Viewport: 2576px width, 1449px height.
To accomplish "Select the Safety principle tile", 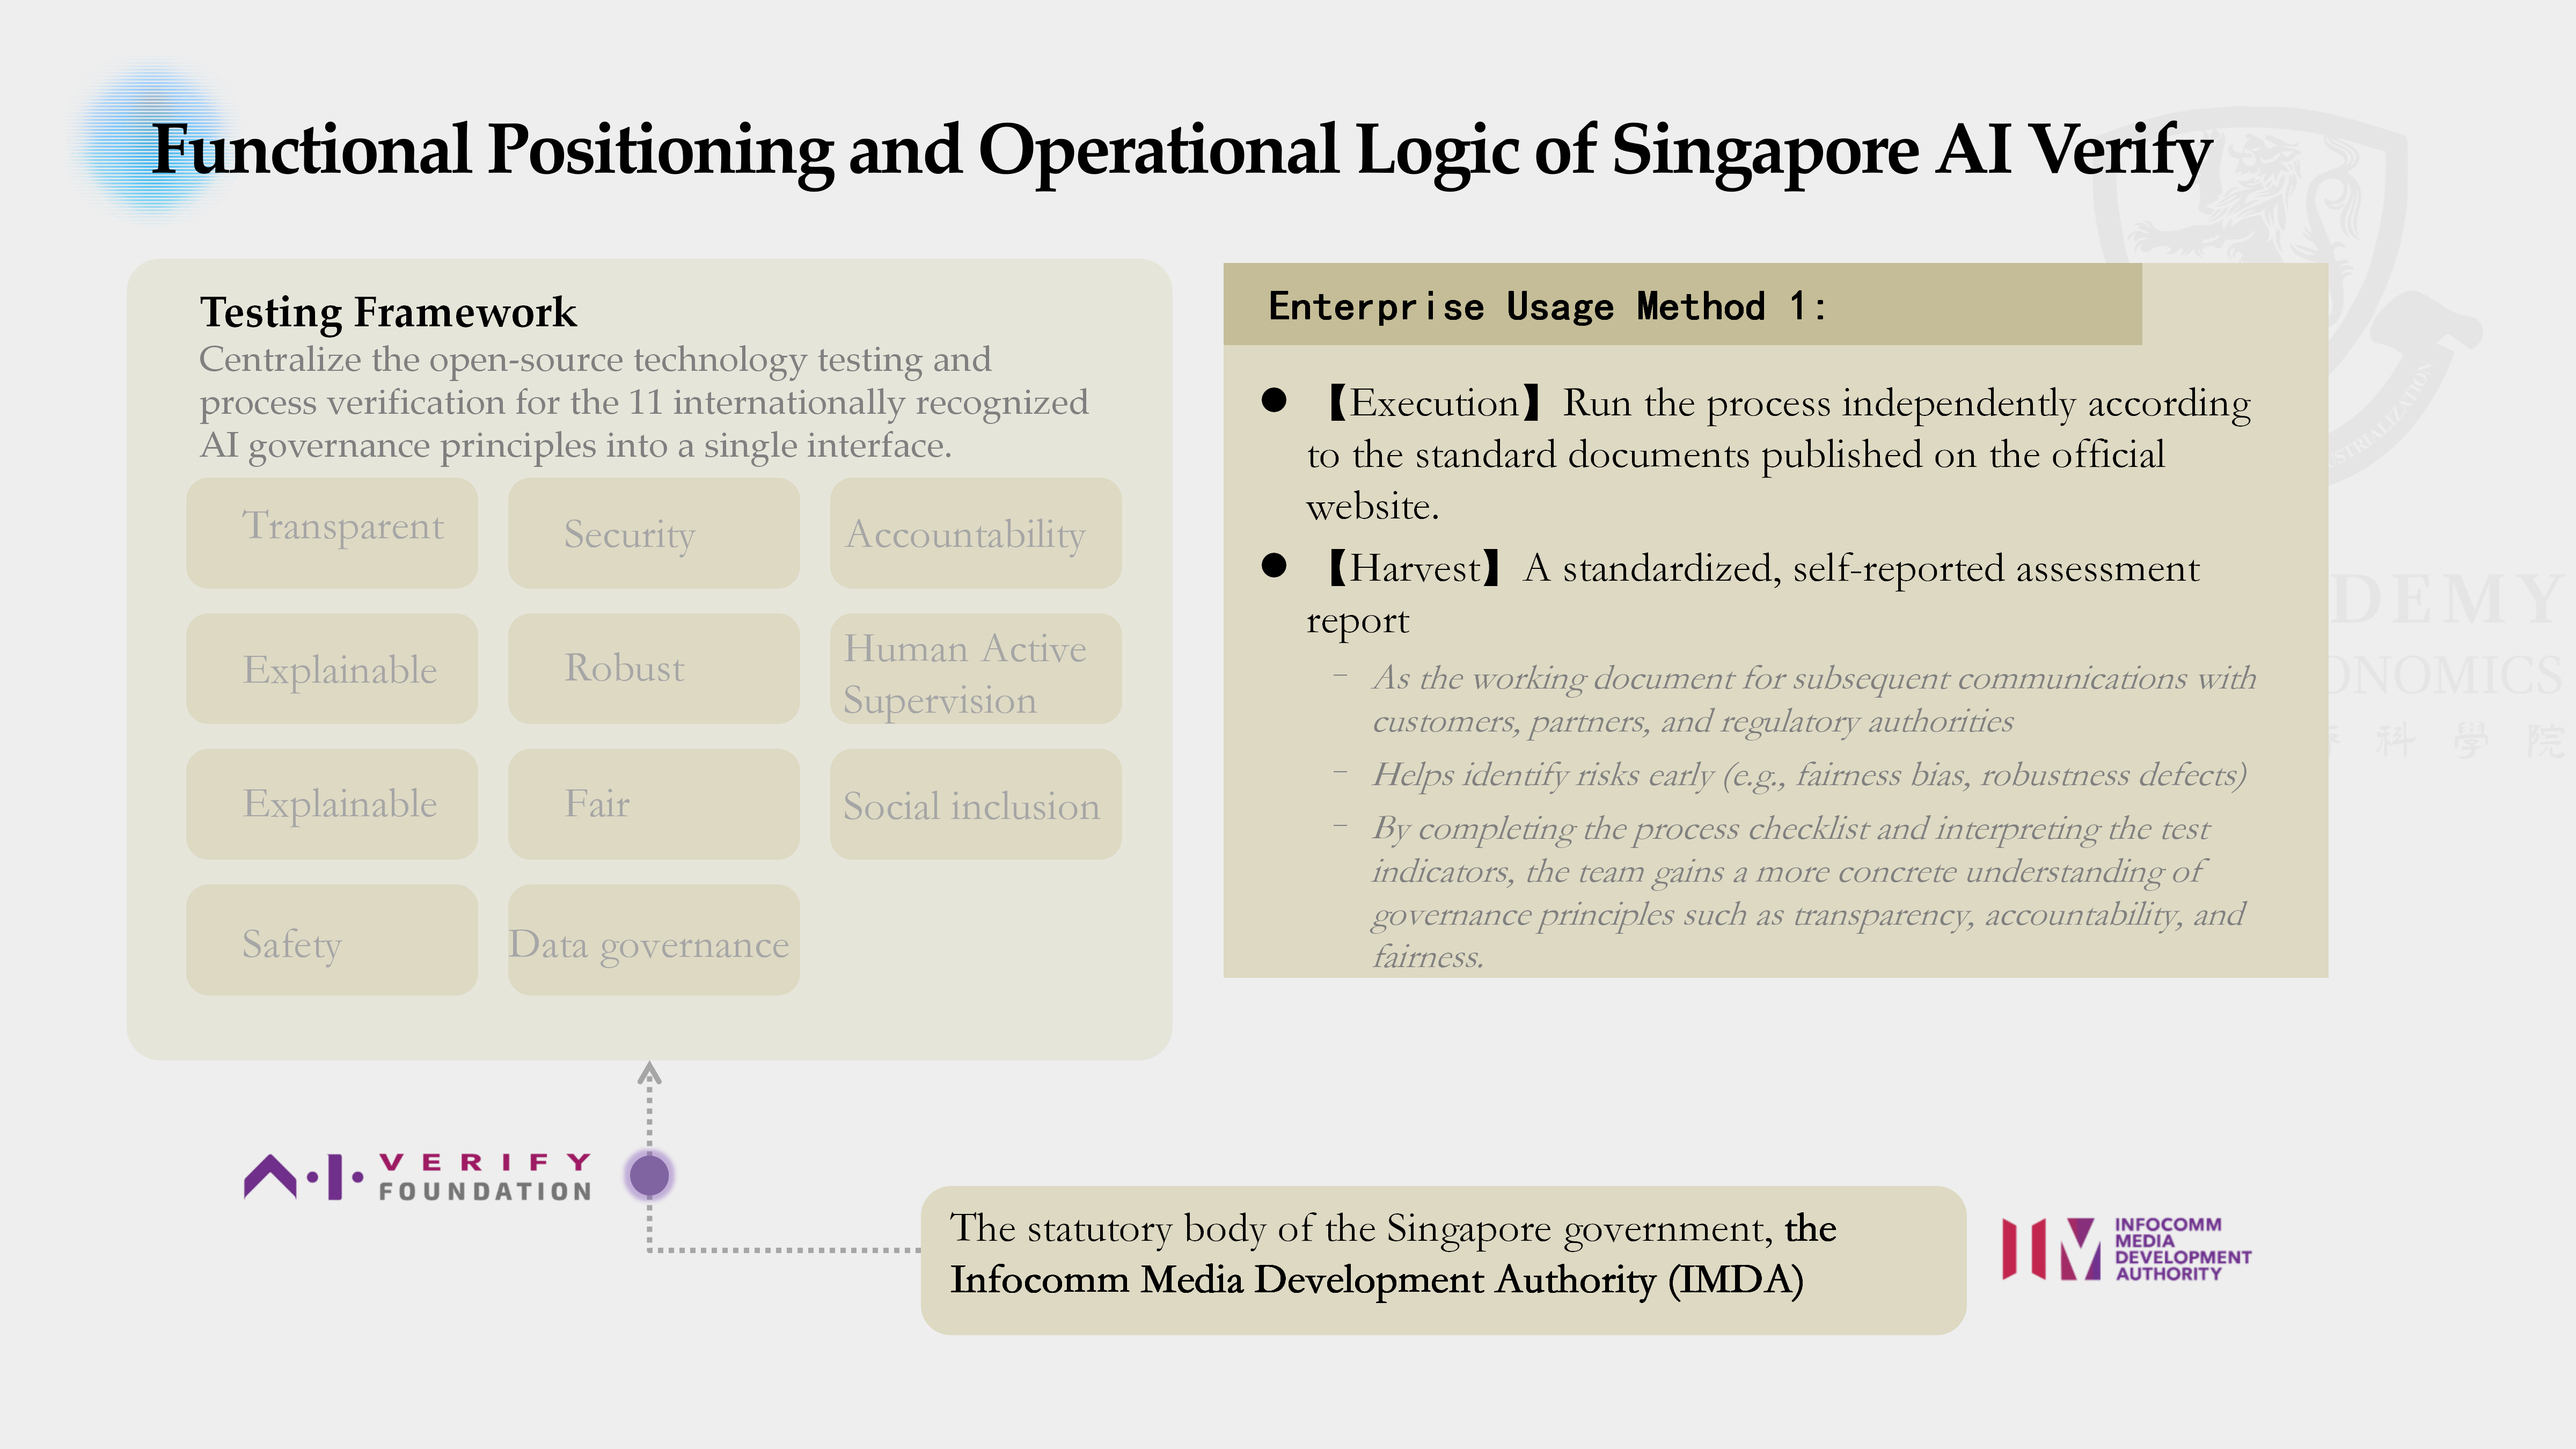I will click(x=332, y=939).
